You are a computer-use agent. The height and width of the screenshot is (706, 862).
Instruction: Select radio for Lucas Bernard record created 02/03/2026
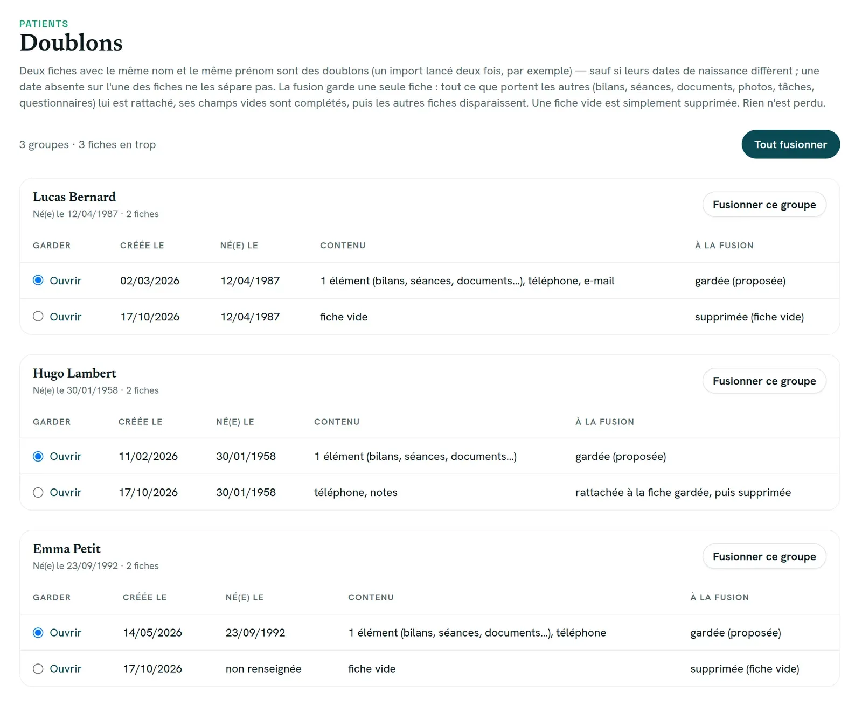coord(38,280)
